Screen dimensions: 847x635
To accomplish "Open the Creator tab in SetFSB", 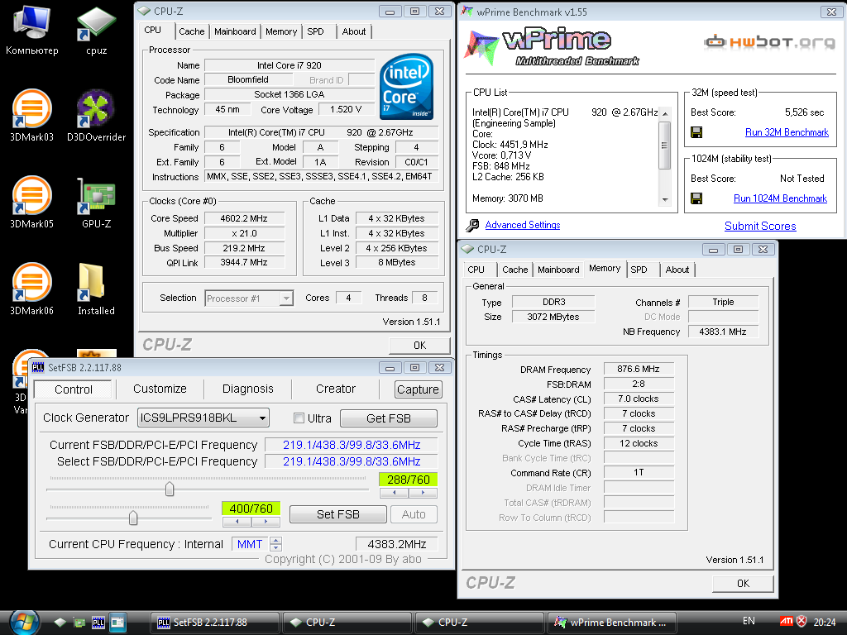I will point(336,389).
